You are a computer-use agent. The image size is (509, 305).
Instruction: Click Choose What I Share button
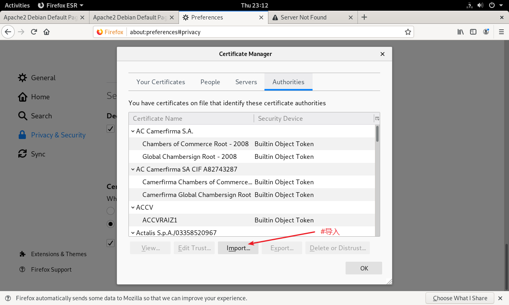tap(460, 298)
